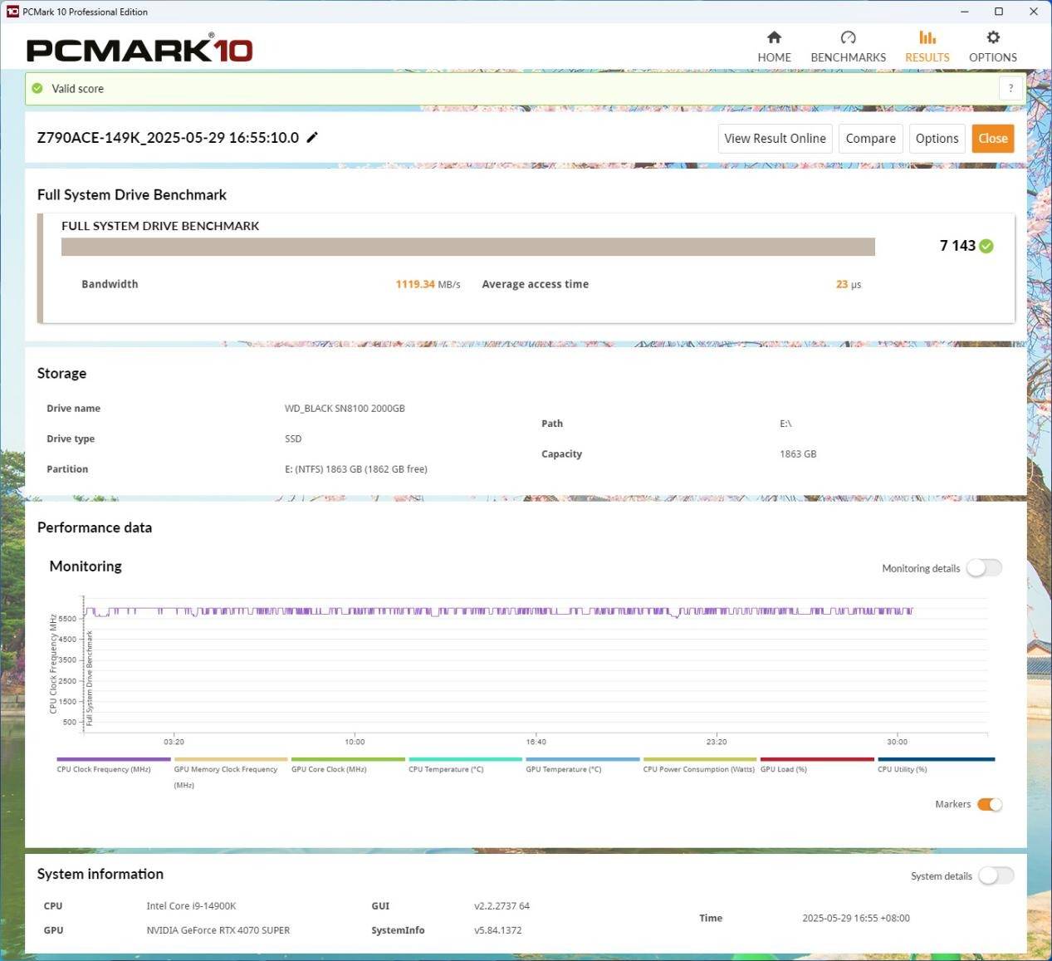Select the GPU Load red legend swatch

pos(816,759)
